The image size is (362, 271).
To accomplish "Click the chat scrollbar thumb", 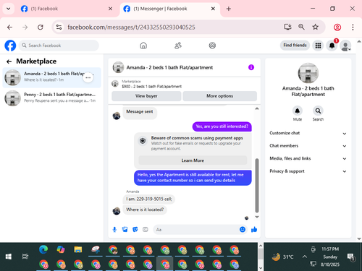I will 257,185.
